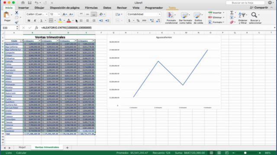Apply thousands separator 000 style
277x155 pixels.
click(x=144, y=21)
